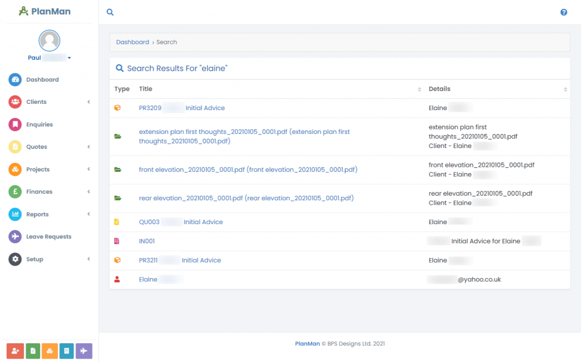581x362 pixels.
Task: Expand the Quotes menu chevron
Action: point(89,147)
